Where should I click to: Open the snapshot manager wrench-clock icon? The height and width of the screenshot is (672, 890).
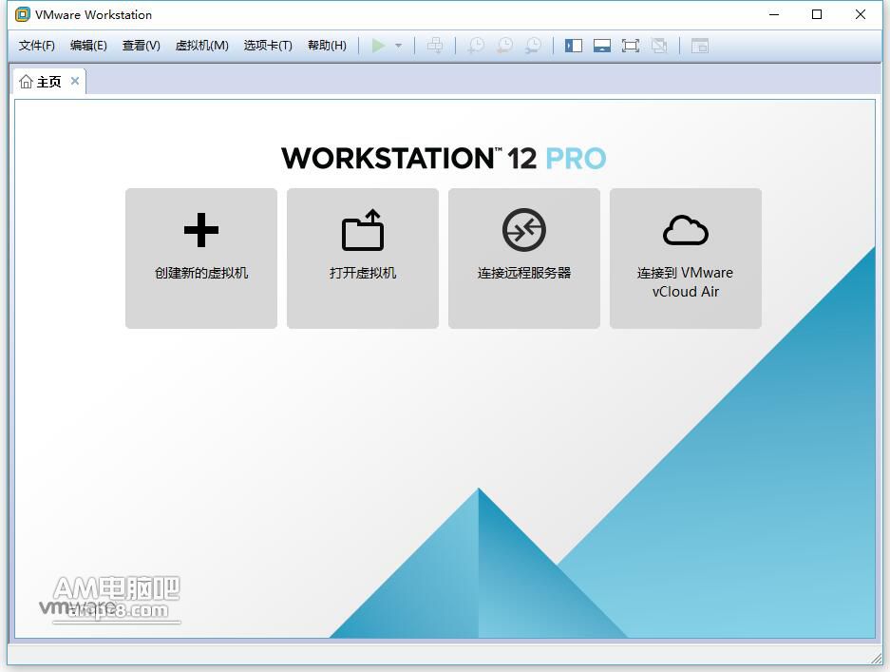point(533,46)
